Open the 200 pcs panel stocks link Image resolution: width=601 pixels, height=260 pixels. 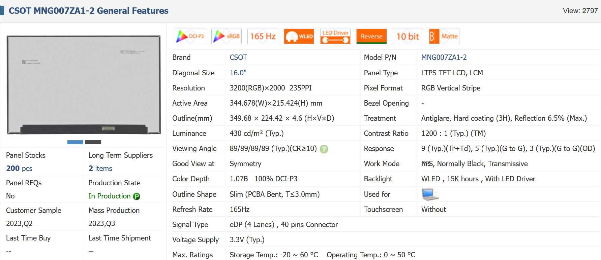click(19, 168)
